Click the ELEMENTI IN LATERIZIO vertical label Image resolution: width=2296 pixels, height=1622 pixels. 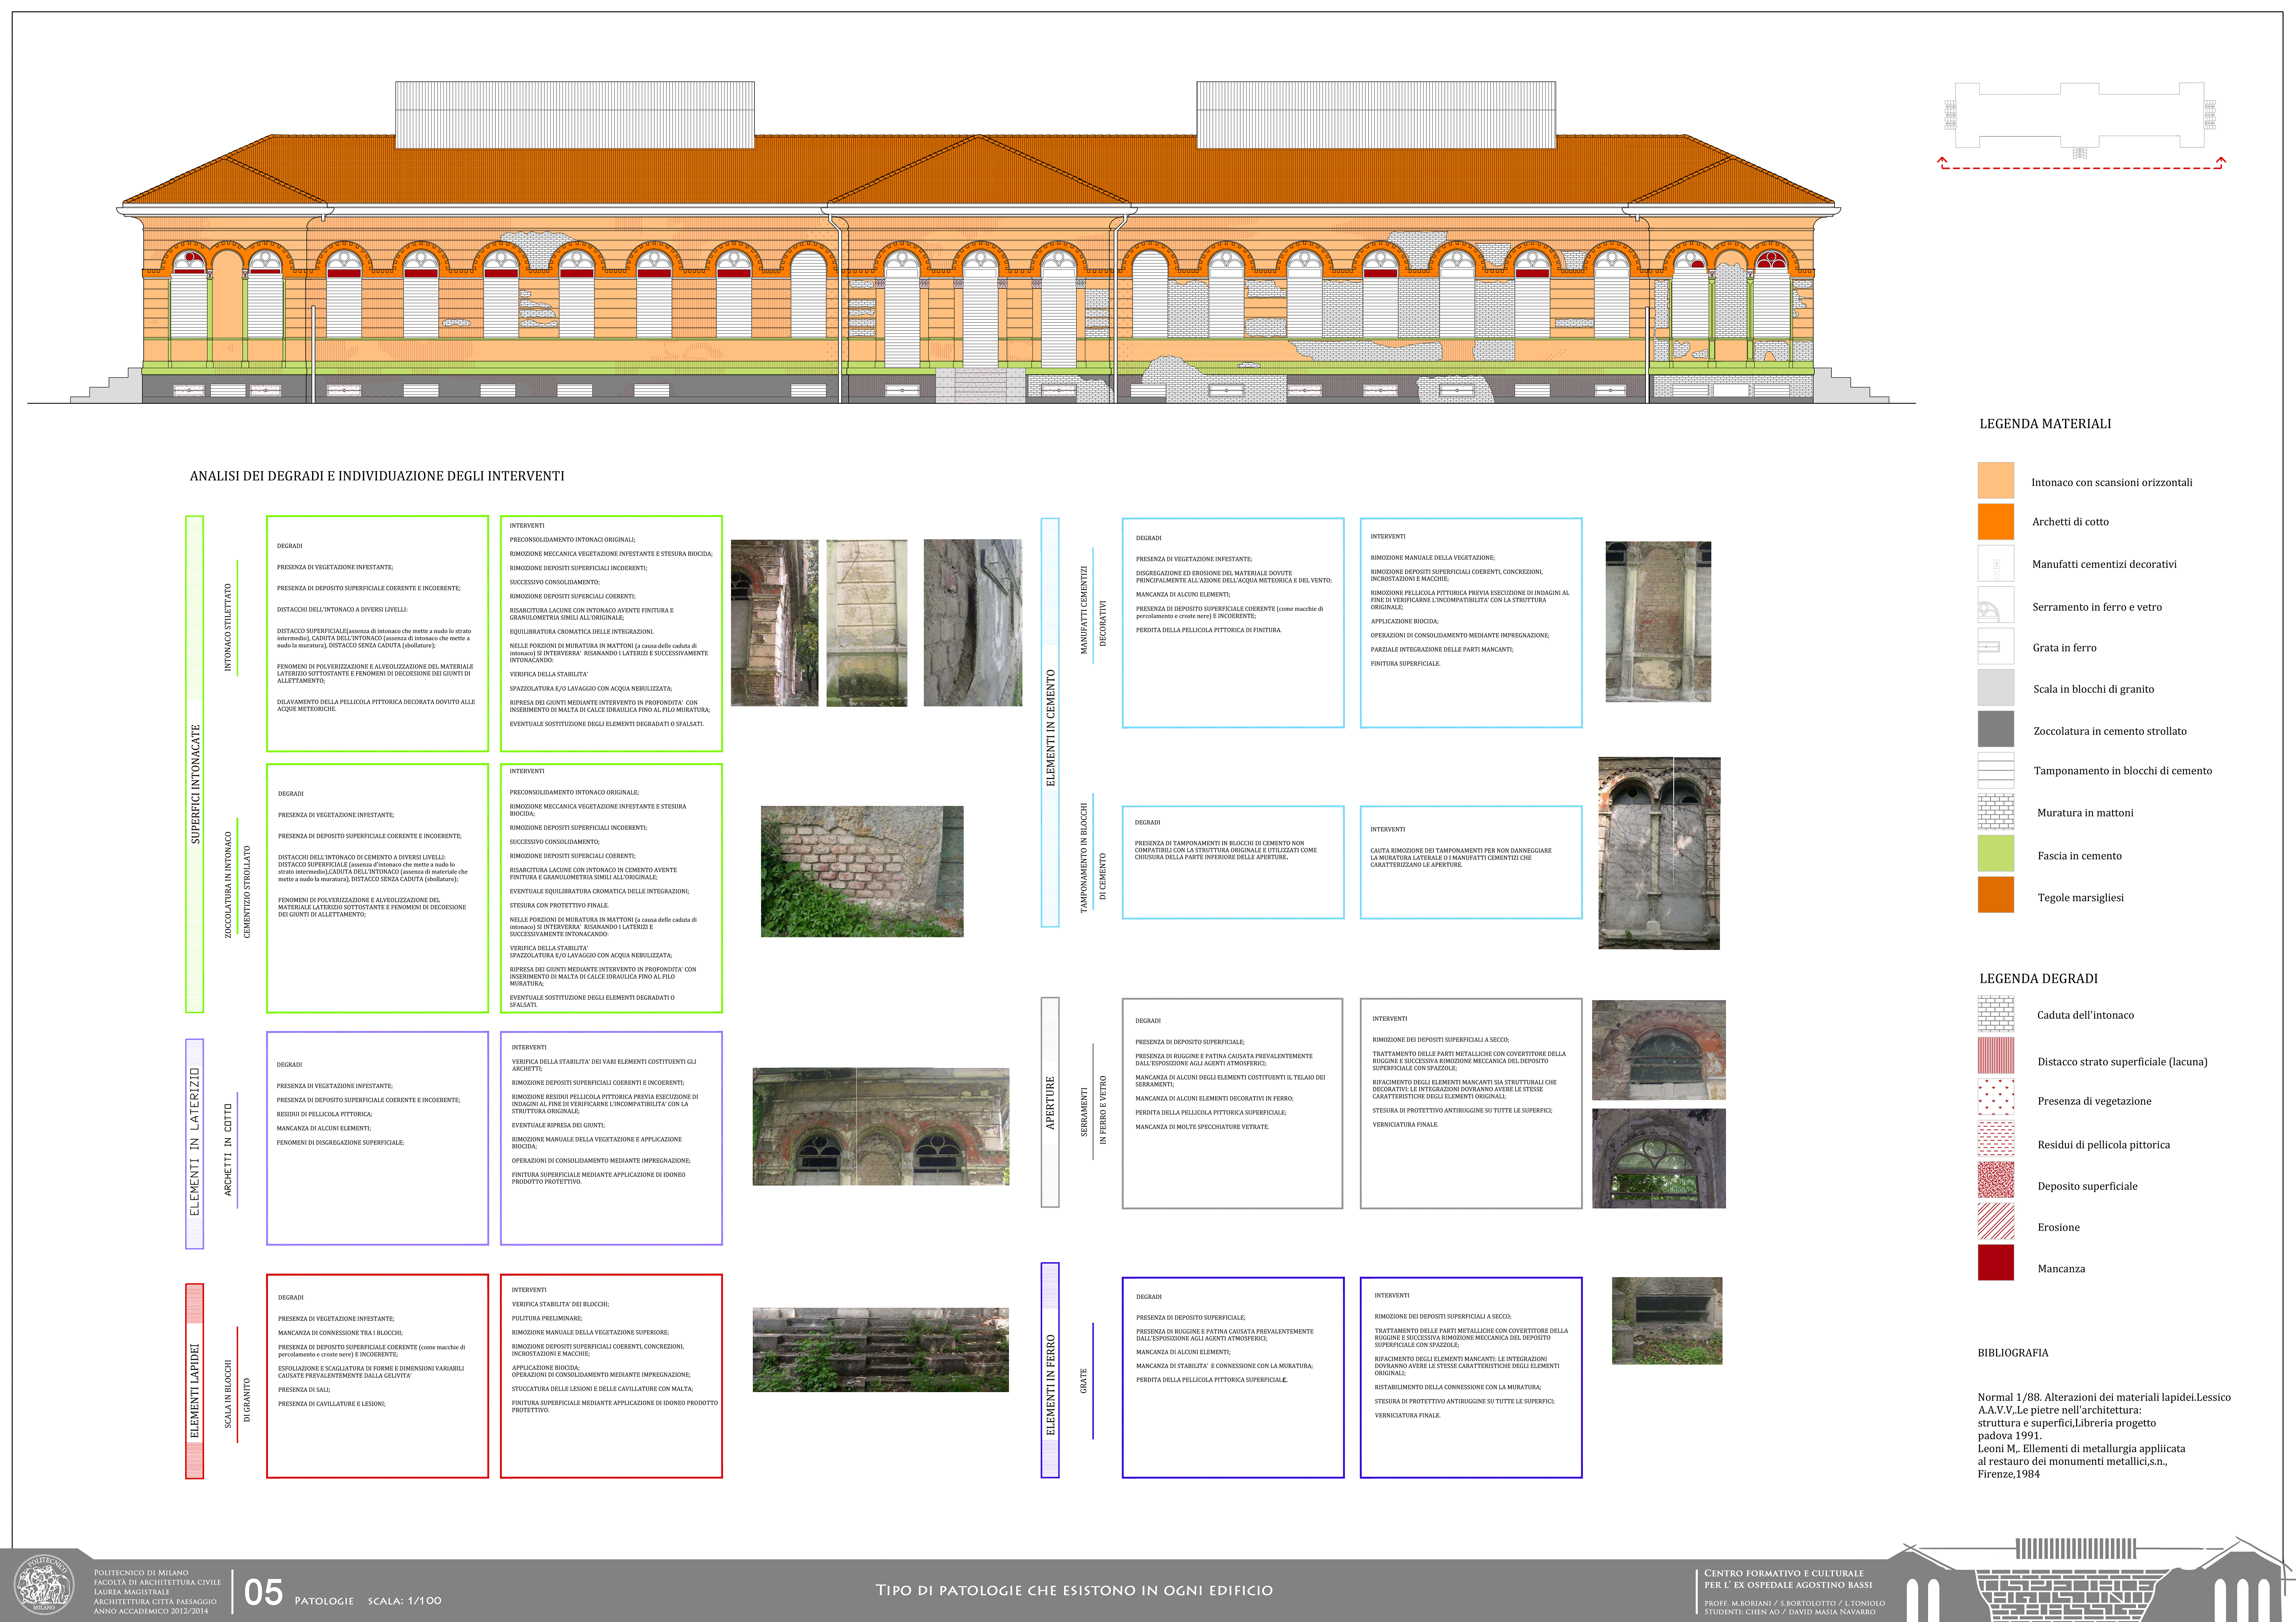click(x=195, y=1142)
